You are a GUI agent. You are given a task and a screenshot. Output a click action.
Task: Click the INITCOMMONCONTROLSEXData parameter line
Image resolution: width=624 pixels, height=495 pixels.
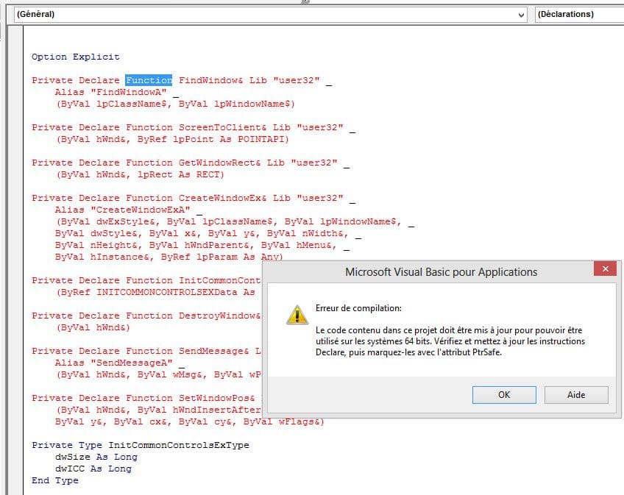(155, 293)
